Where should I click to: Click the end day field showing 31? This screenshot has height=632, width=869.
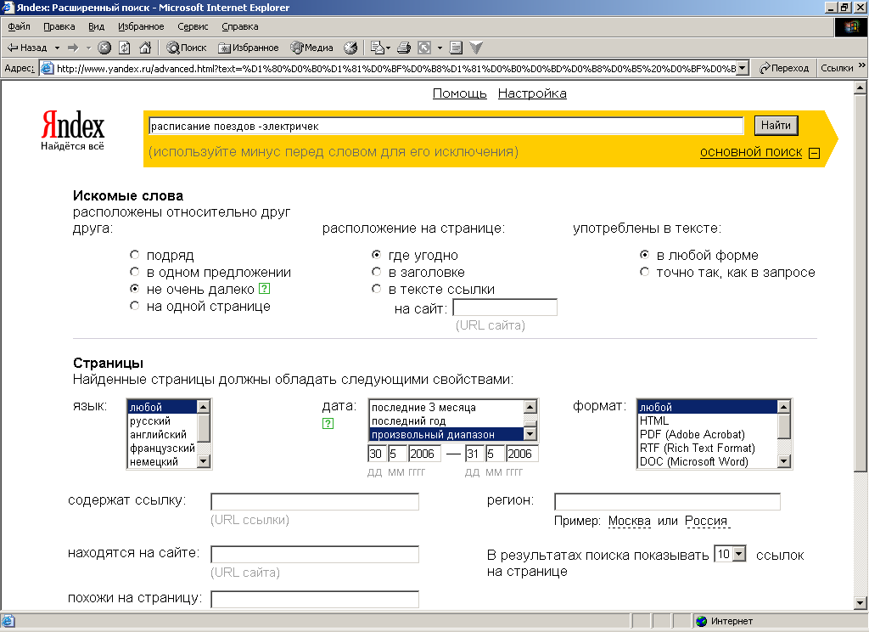[x=474, y=454]
